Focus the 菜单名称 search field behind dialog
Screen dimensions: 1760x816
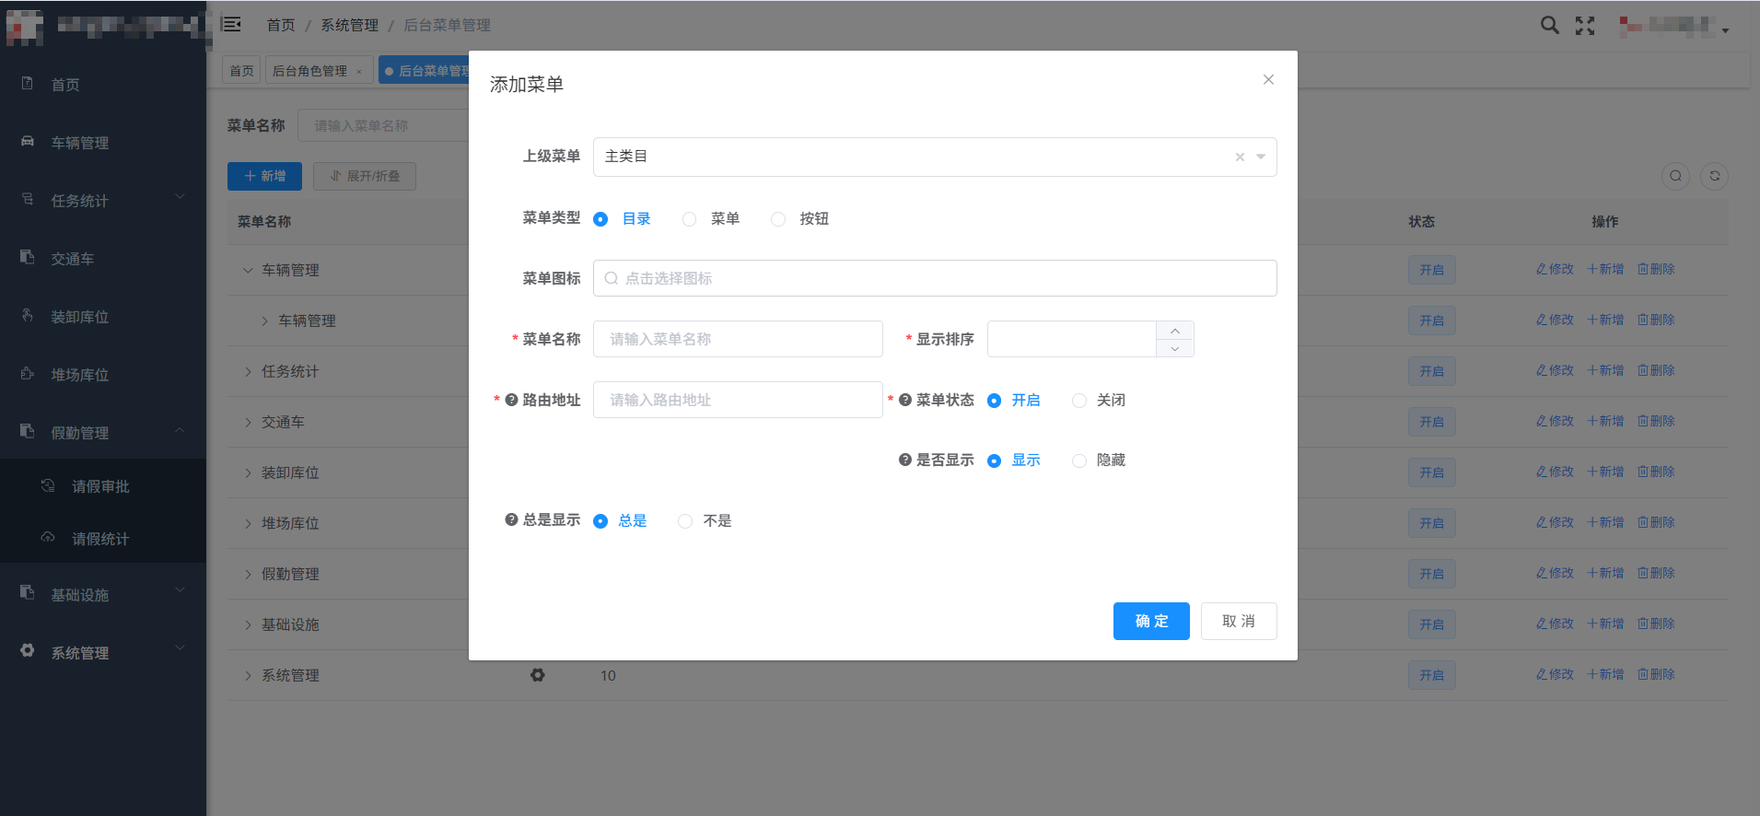383,125
